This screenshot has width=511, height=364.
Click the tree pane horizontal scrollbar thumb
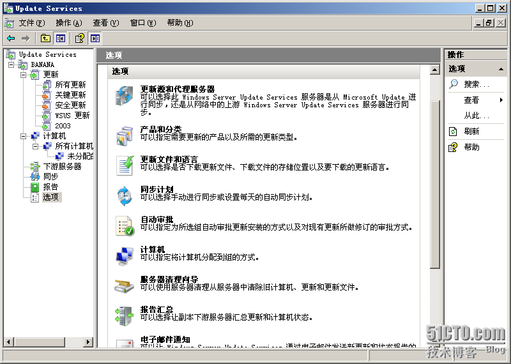coord(39,342)
